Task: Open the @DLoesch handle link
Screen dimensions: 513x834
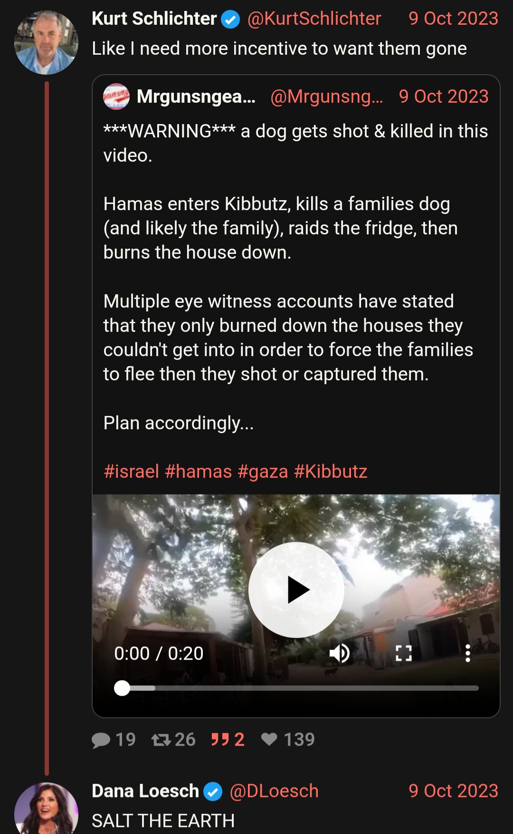Action: (x=274, y=791)
